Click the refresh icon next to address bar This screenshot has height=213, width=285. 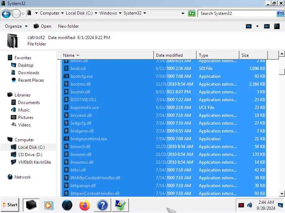click(192, 13)
